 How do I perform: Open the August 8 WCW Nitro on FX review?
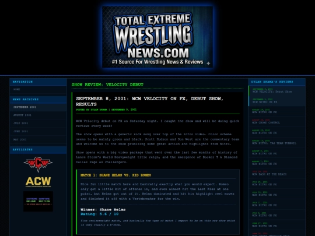pyautogui.click(x=277, y=153)
